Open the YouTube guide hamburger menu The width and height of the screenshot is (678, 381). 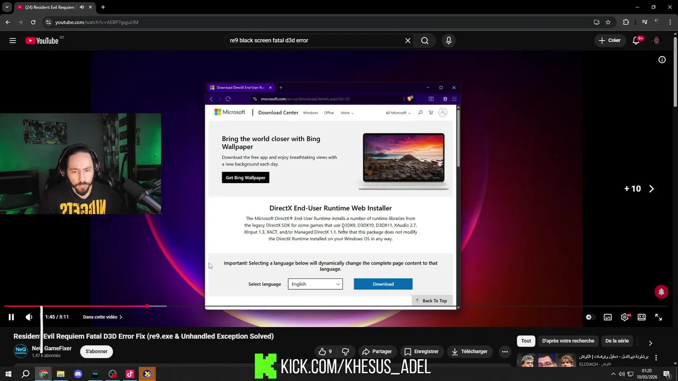tap(13, 41)
